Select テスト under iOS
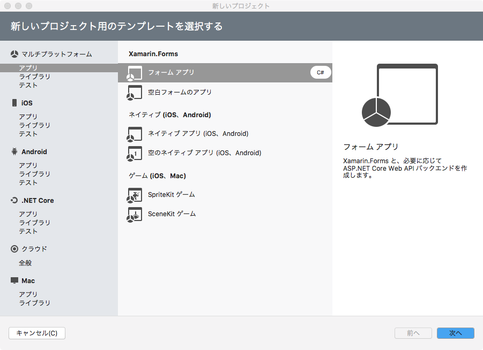This screenshot has height=350, width=483. (28, 134)
